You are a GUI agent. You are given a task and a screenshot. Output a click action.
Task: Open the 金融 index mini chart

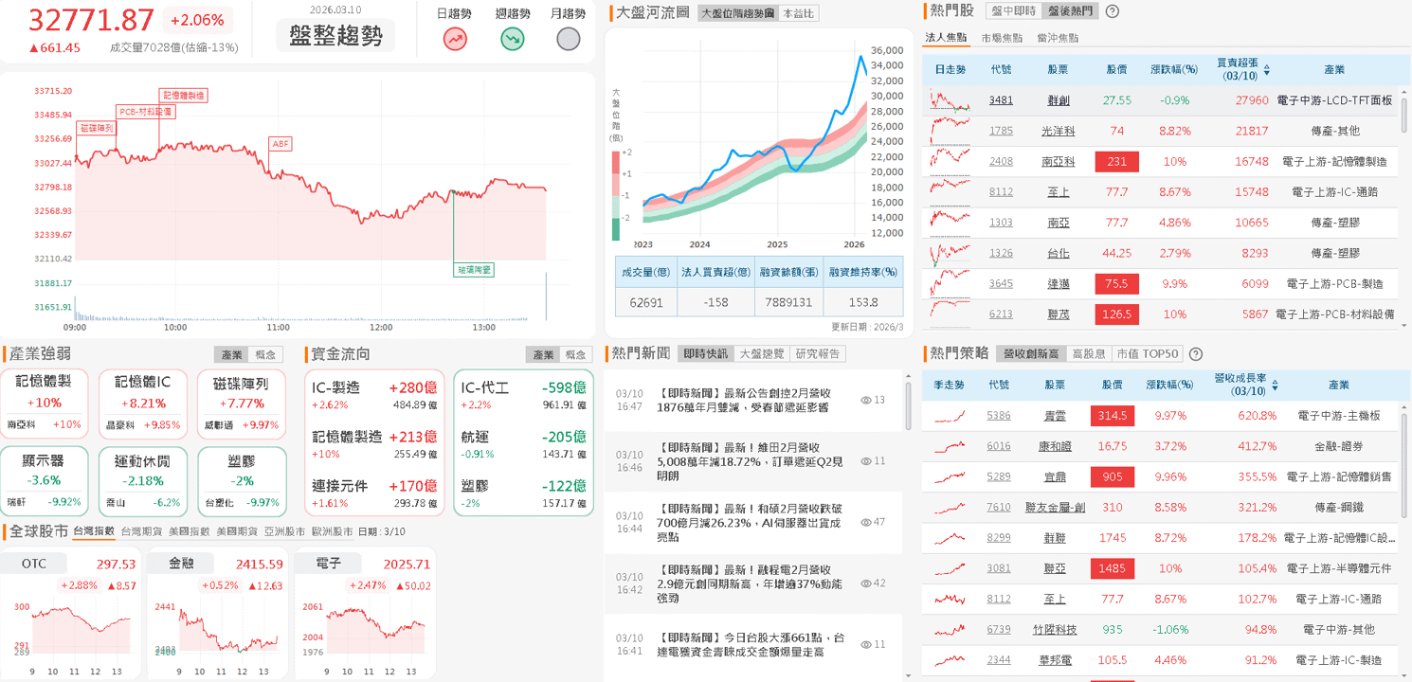[x=218, y=613]
